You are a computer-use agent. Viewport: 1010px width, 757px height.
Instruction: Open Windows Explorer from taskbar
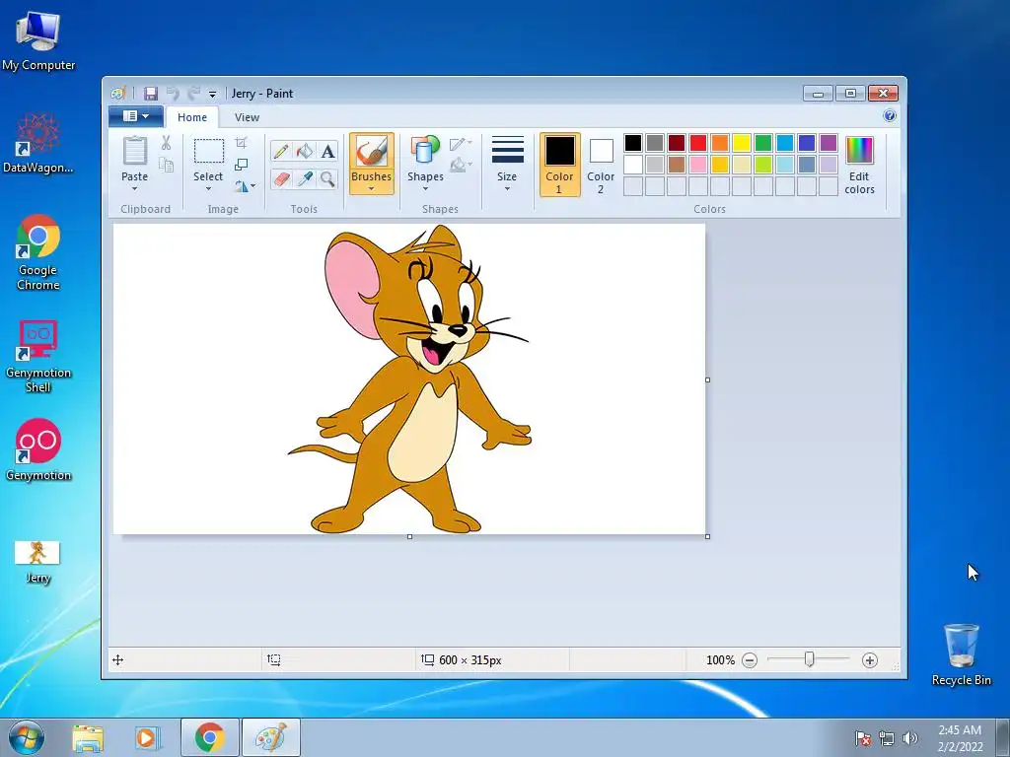point(88,738)
